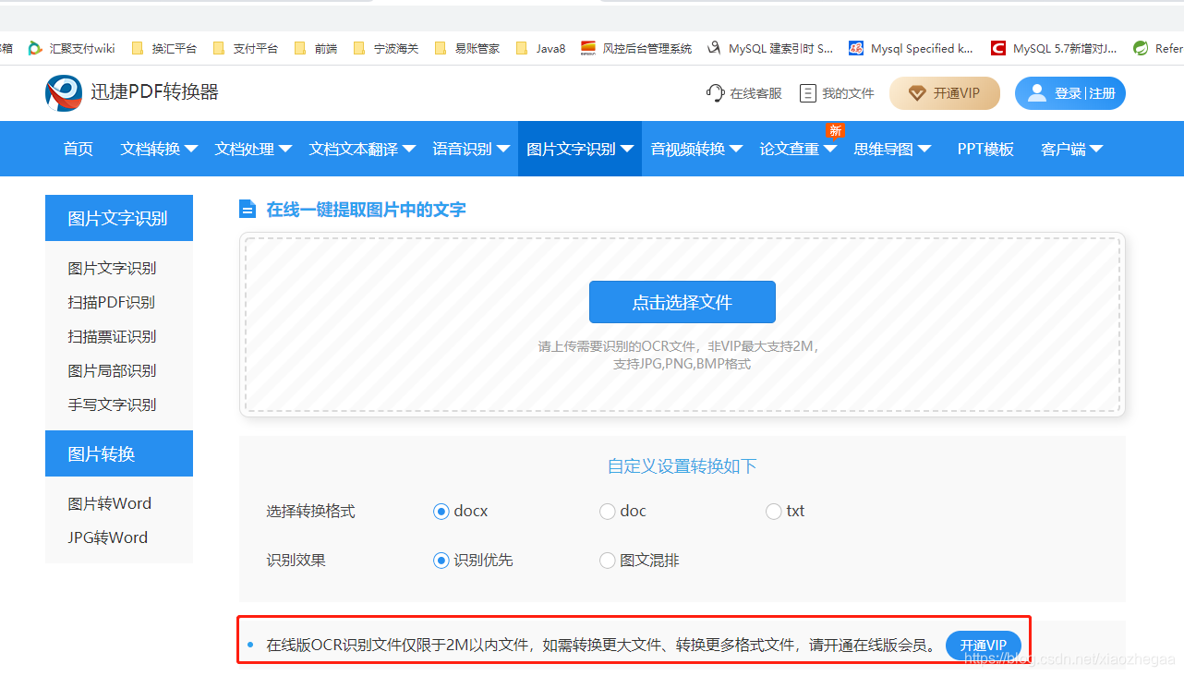Open the Mysql Specified k... bookmark
Image resolution: width=1184 pixels, height=676 pixels.
[x=911, y=48]
